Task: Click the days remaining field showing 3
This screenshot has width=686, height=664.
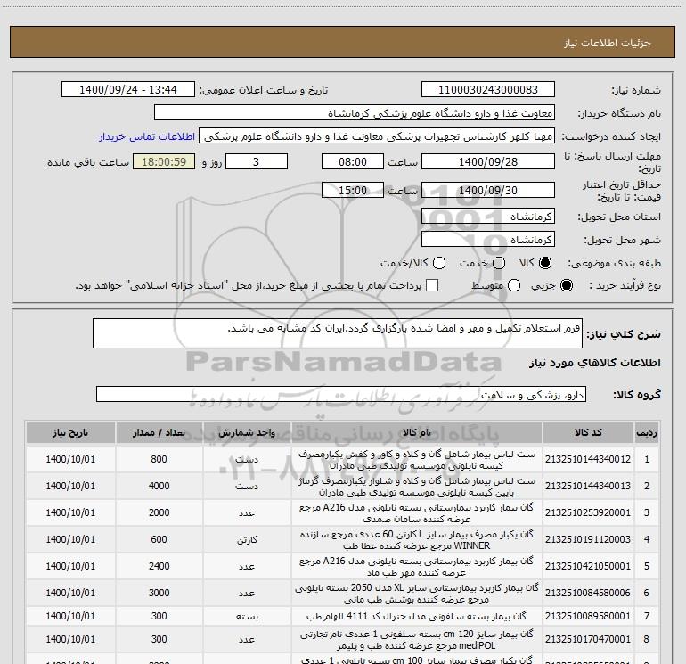Action: (257, 161)
